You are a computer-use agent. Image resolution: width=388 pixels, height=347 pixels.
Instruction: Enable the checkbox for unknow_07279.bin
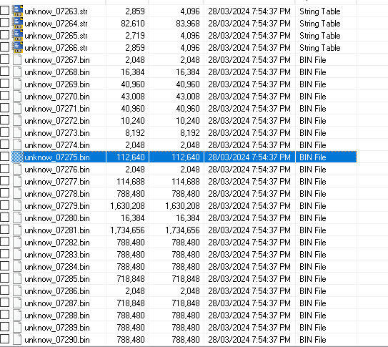tap(4, 205)
